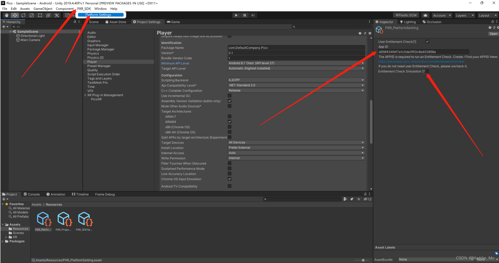
Task: Select the Hand tool in toolbar
Action: (x=7, y=15)
